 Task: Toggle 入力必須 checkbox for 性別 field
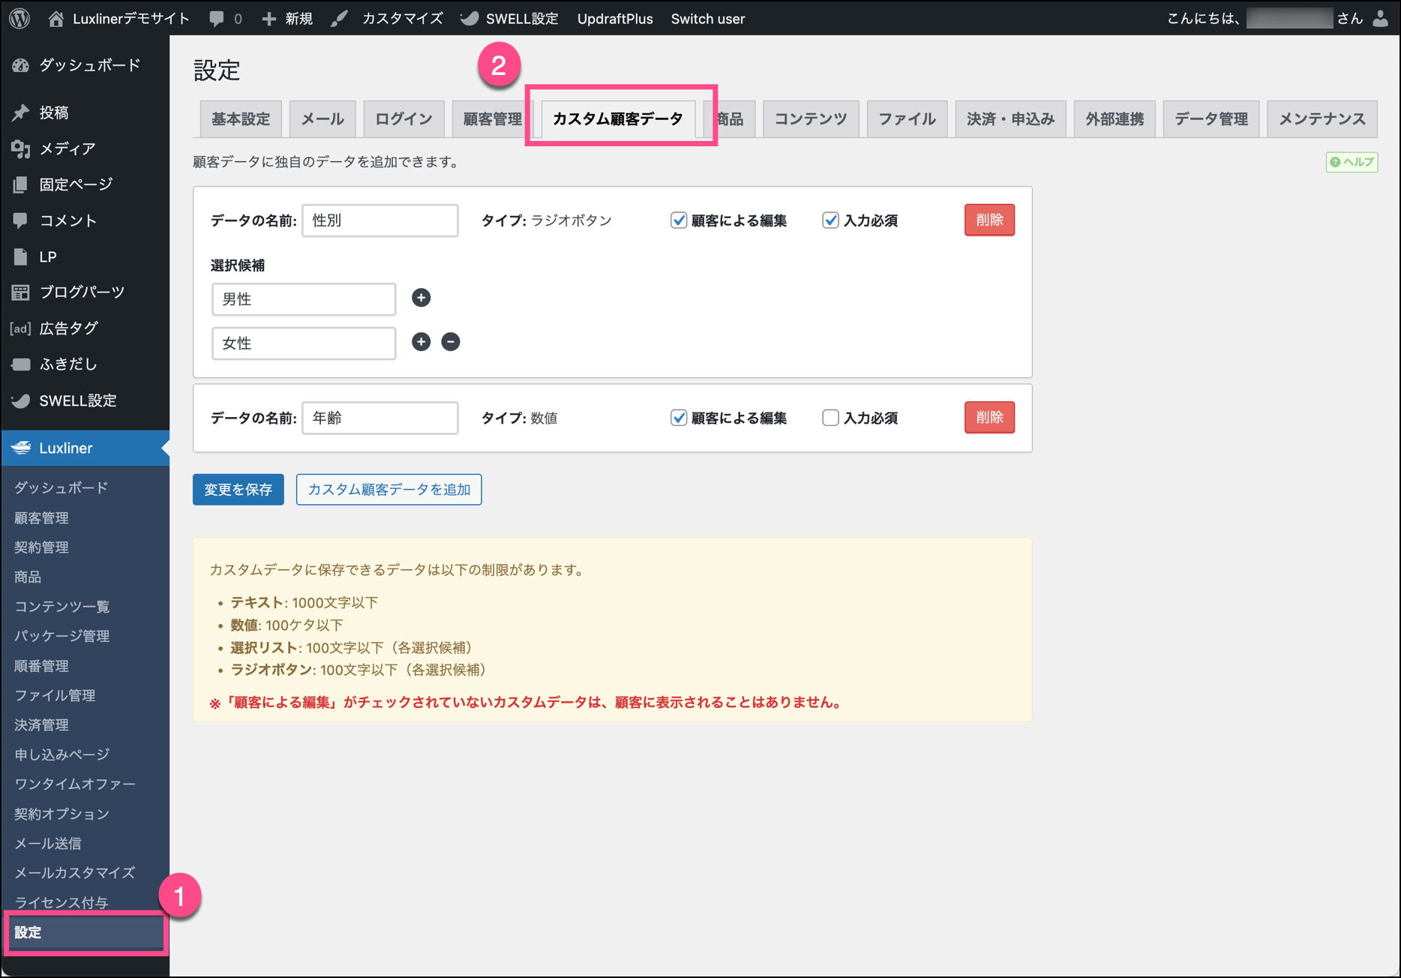(830, 220)
